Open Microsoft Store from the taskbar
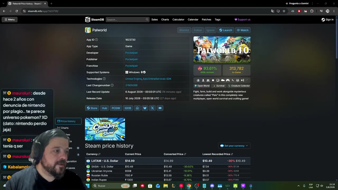Screen dimensions: 338x190 [150, 186]
